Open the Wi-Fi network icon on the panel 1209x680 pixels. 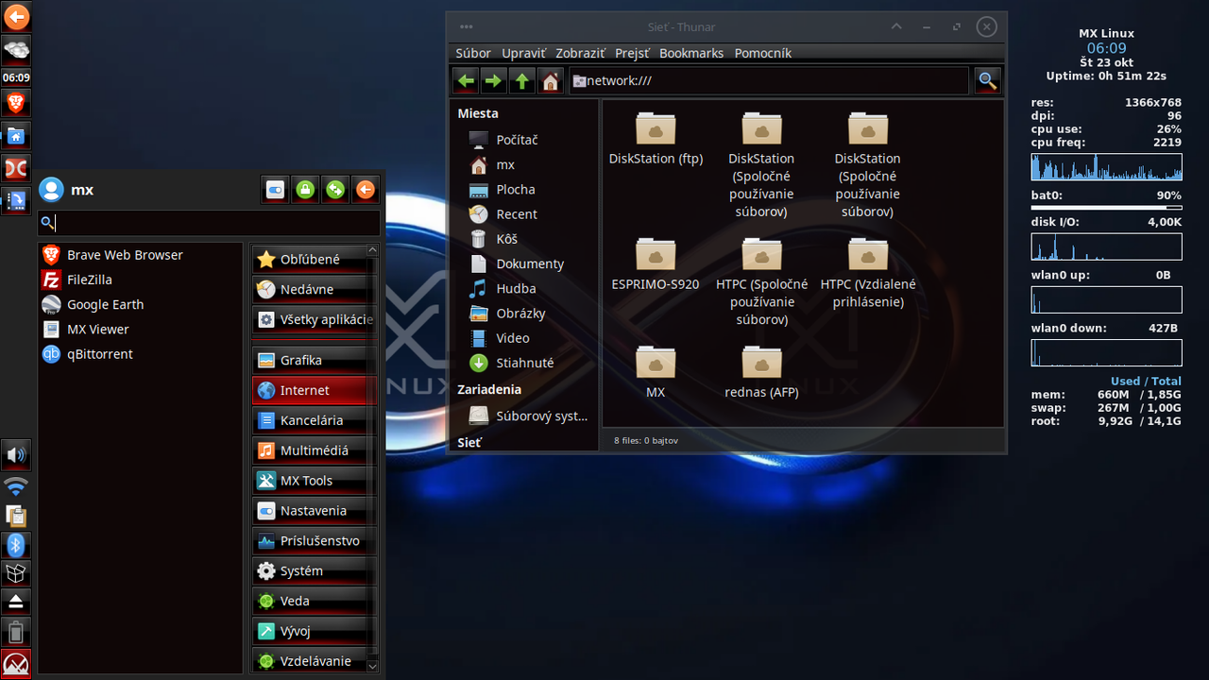(14, 485)
